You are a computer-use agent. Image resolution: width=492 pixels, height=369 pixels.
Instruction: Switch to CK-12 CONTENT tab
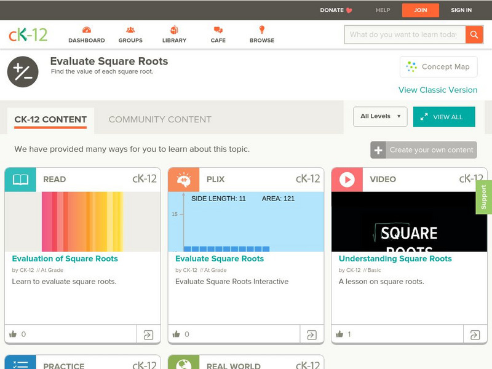tap(50, 119)
